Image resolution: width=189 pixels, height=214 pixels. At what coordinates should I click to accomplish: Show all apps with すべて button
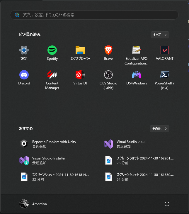point(160,35)
